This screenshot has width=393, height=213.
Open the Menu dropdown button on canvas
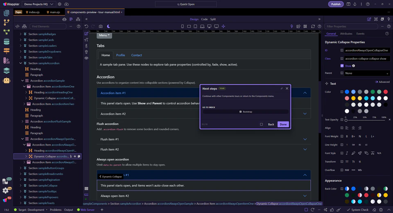(104, 35)
